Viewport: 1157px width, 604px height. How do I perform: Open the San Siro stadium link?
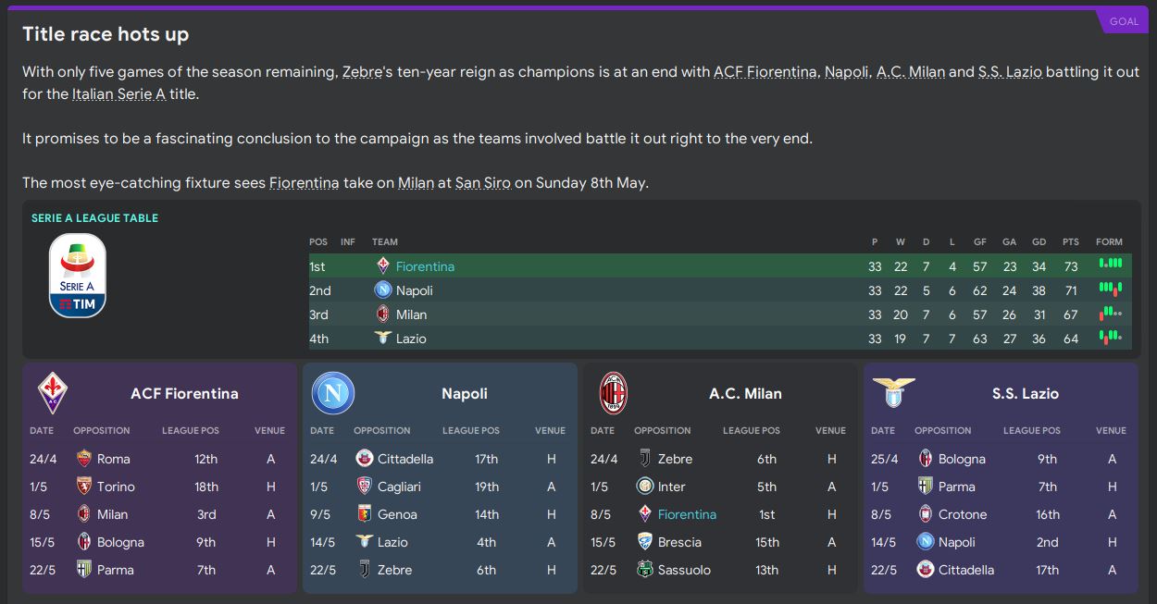coord(482,183)
